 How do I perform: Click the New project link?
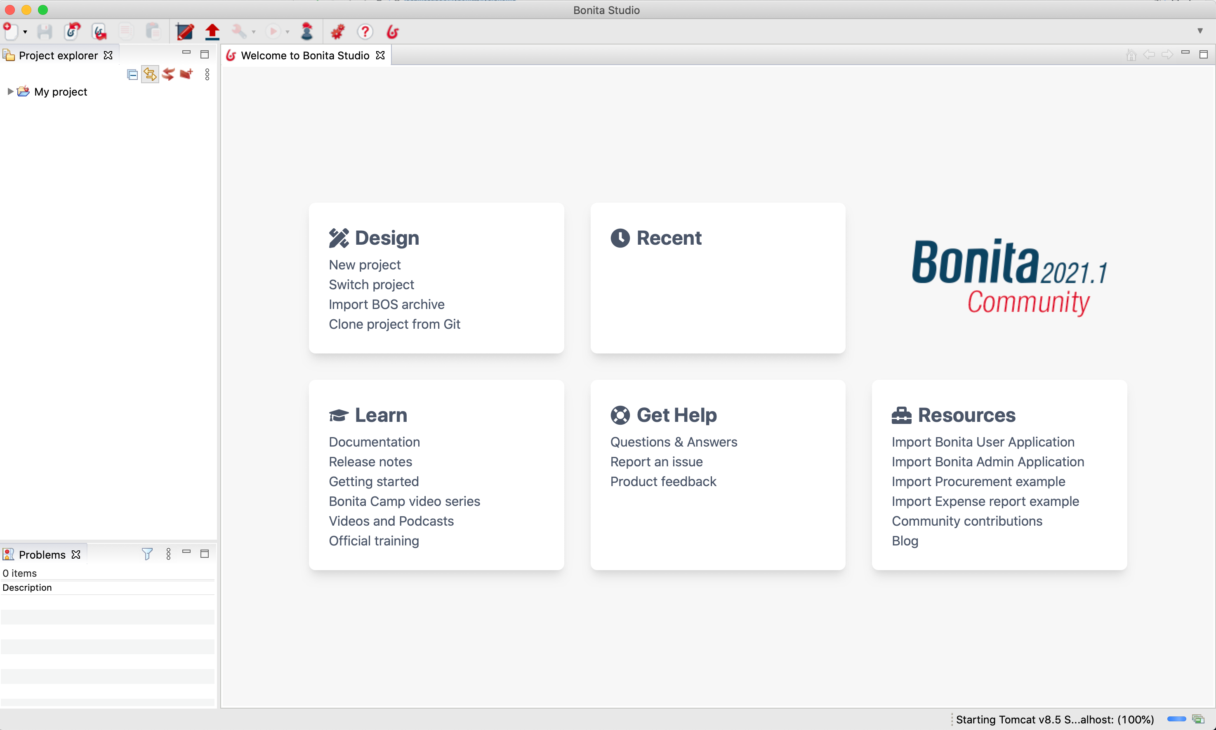[365, 264]
